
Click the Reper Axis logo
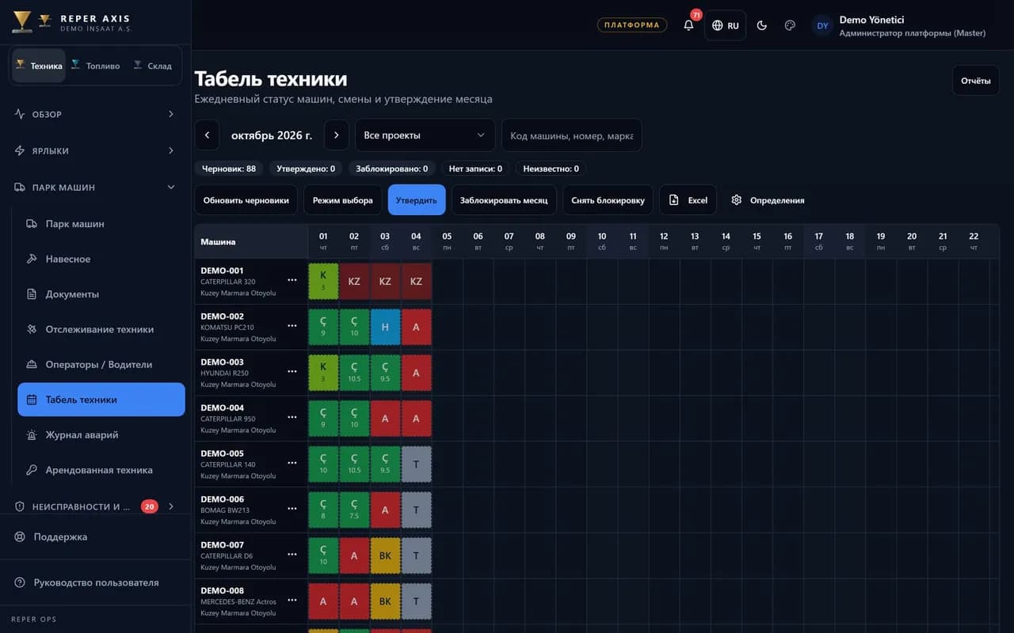tap(71, 23)
